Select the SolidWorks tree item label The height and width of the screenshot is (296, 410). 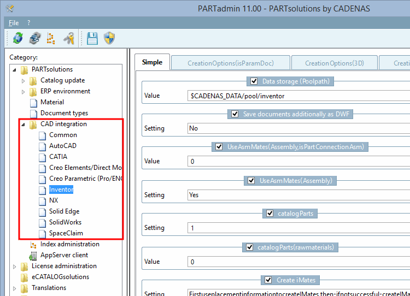[65, 222]
